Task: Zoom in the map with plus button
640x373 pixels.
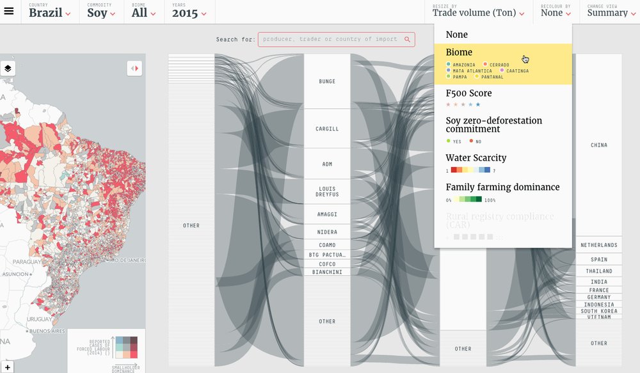Action: pos(7,367)
